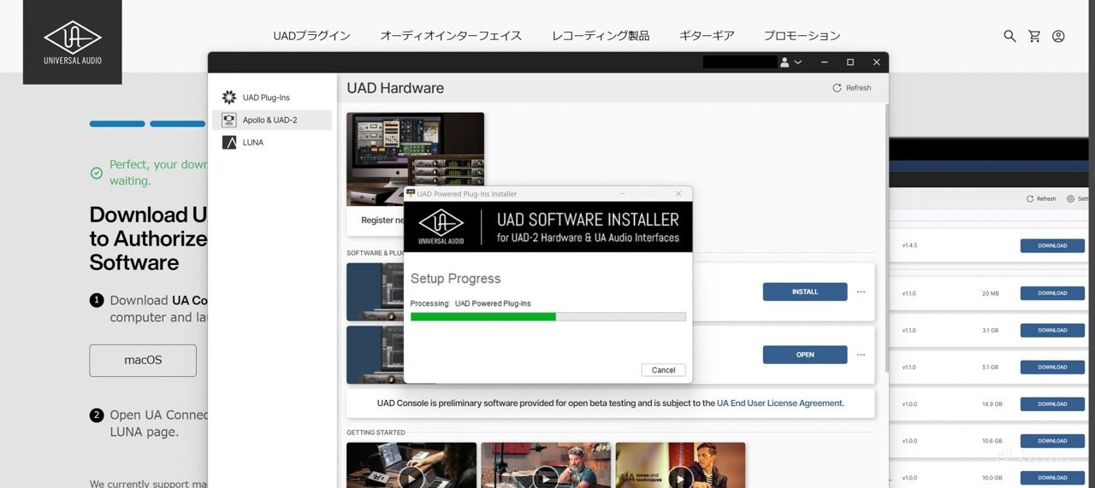This screenshot has width=1095, height=488.
Task: Click the installer title bar icon
Action: click(x=411, y=194)
